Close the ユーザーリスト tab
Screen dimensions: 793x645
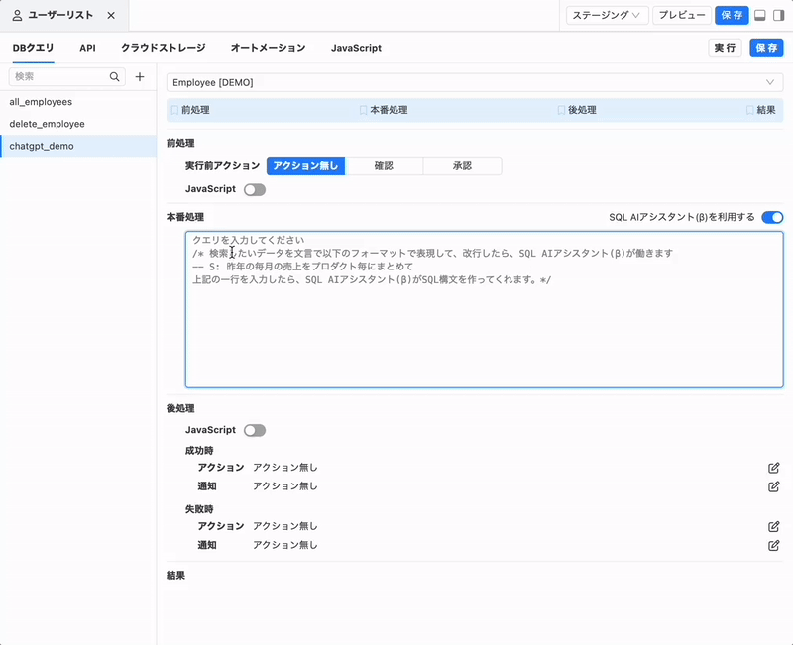tap(111, 15)
